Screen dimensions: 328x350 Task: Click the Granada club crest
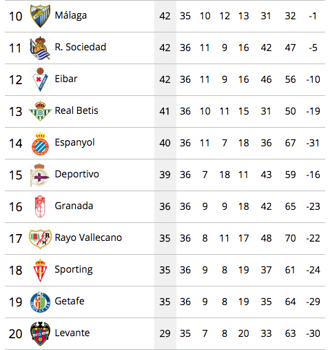click(x=40, y=206)
